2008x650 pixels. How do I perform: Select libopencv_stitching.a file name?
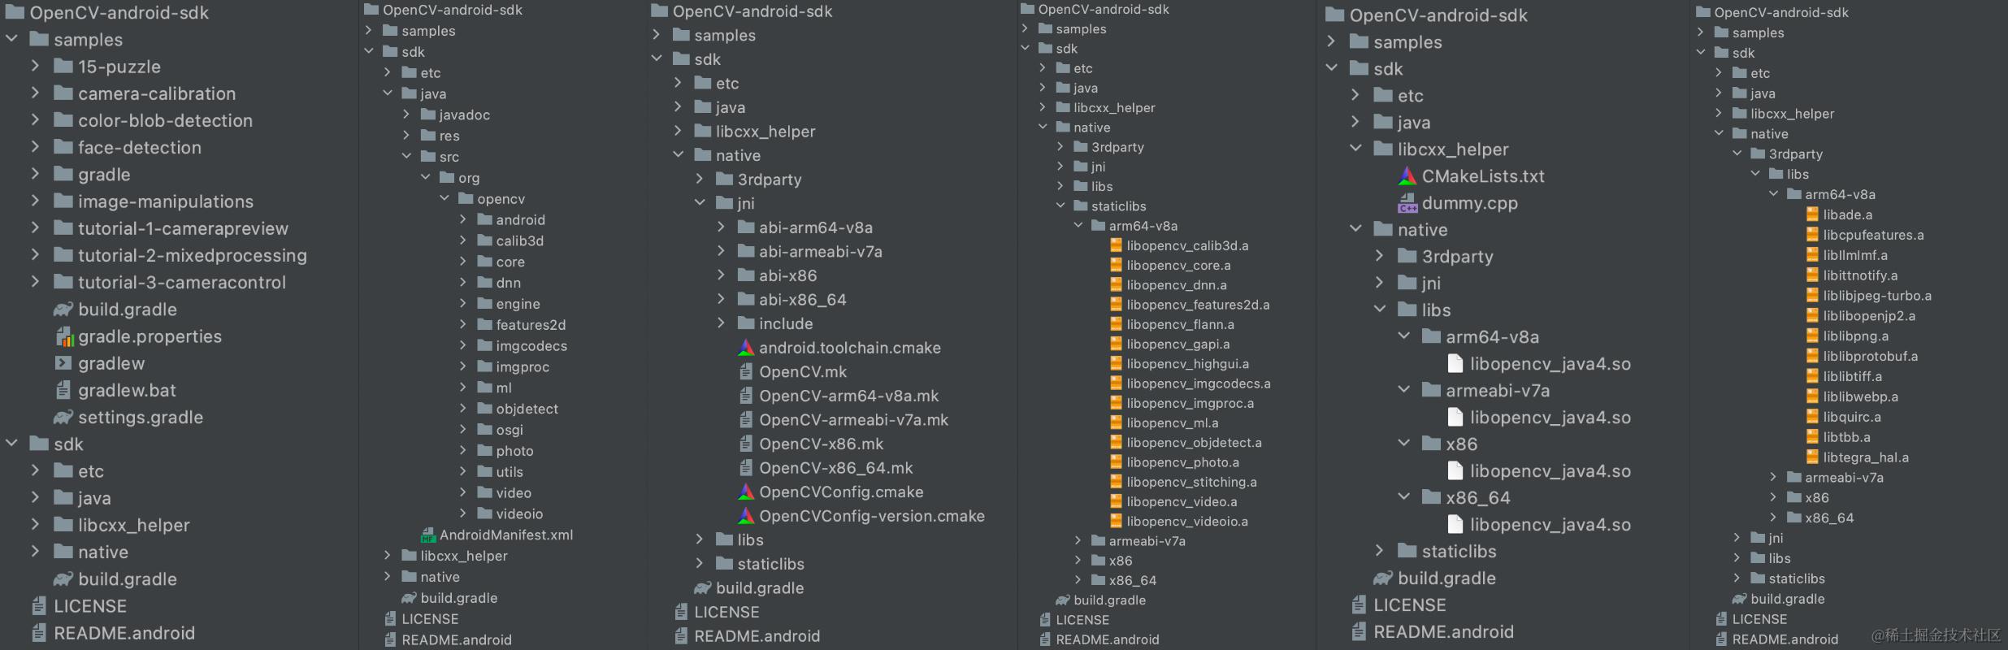point(1192,483)
